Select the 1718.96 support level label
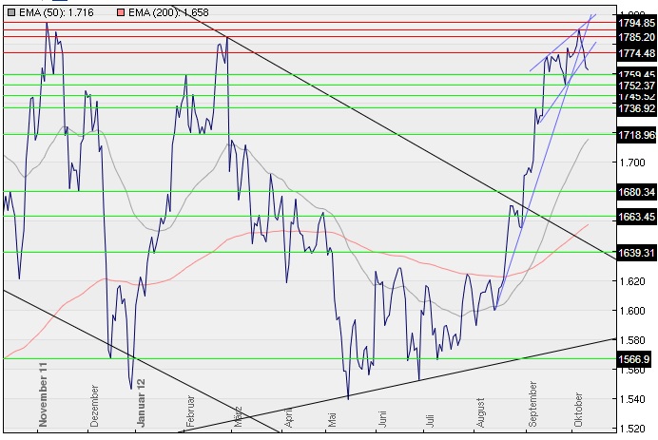 tap(635, 135)
